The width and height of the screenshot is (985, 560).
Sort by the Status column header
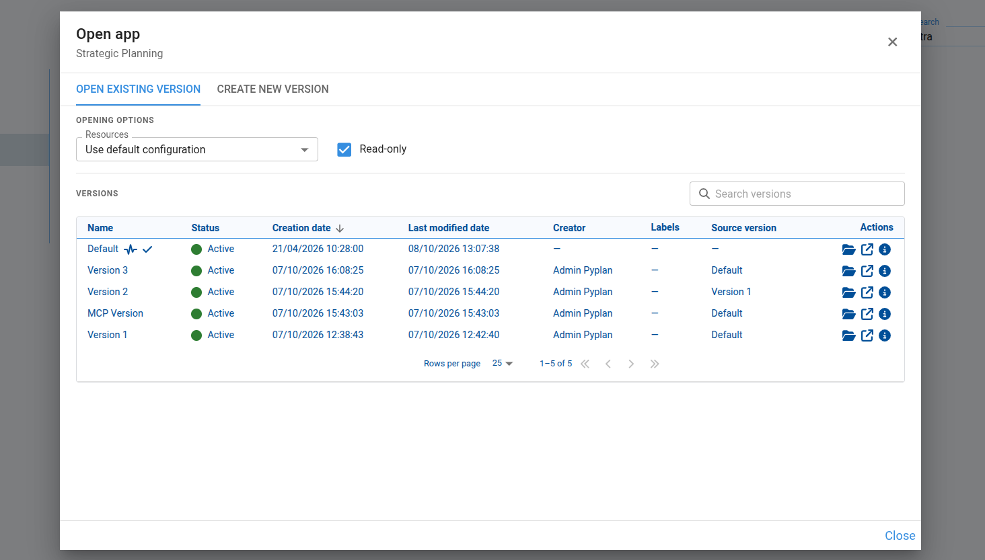point(205,228)
